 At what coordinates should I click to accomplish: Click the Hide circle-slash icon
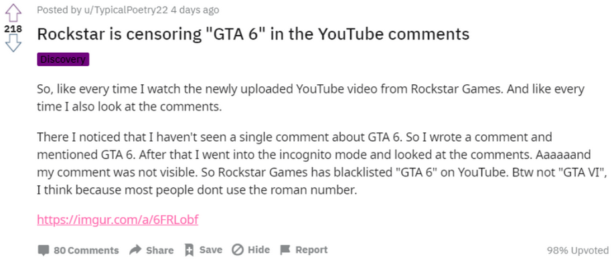coord(238,250)
